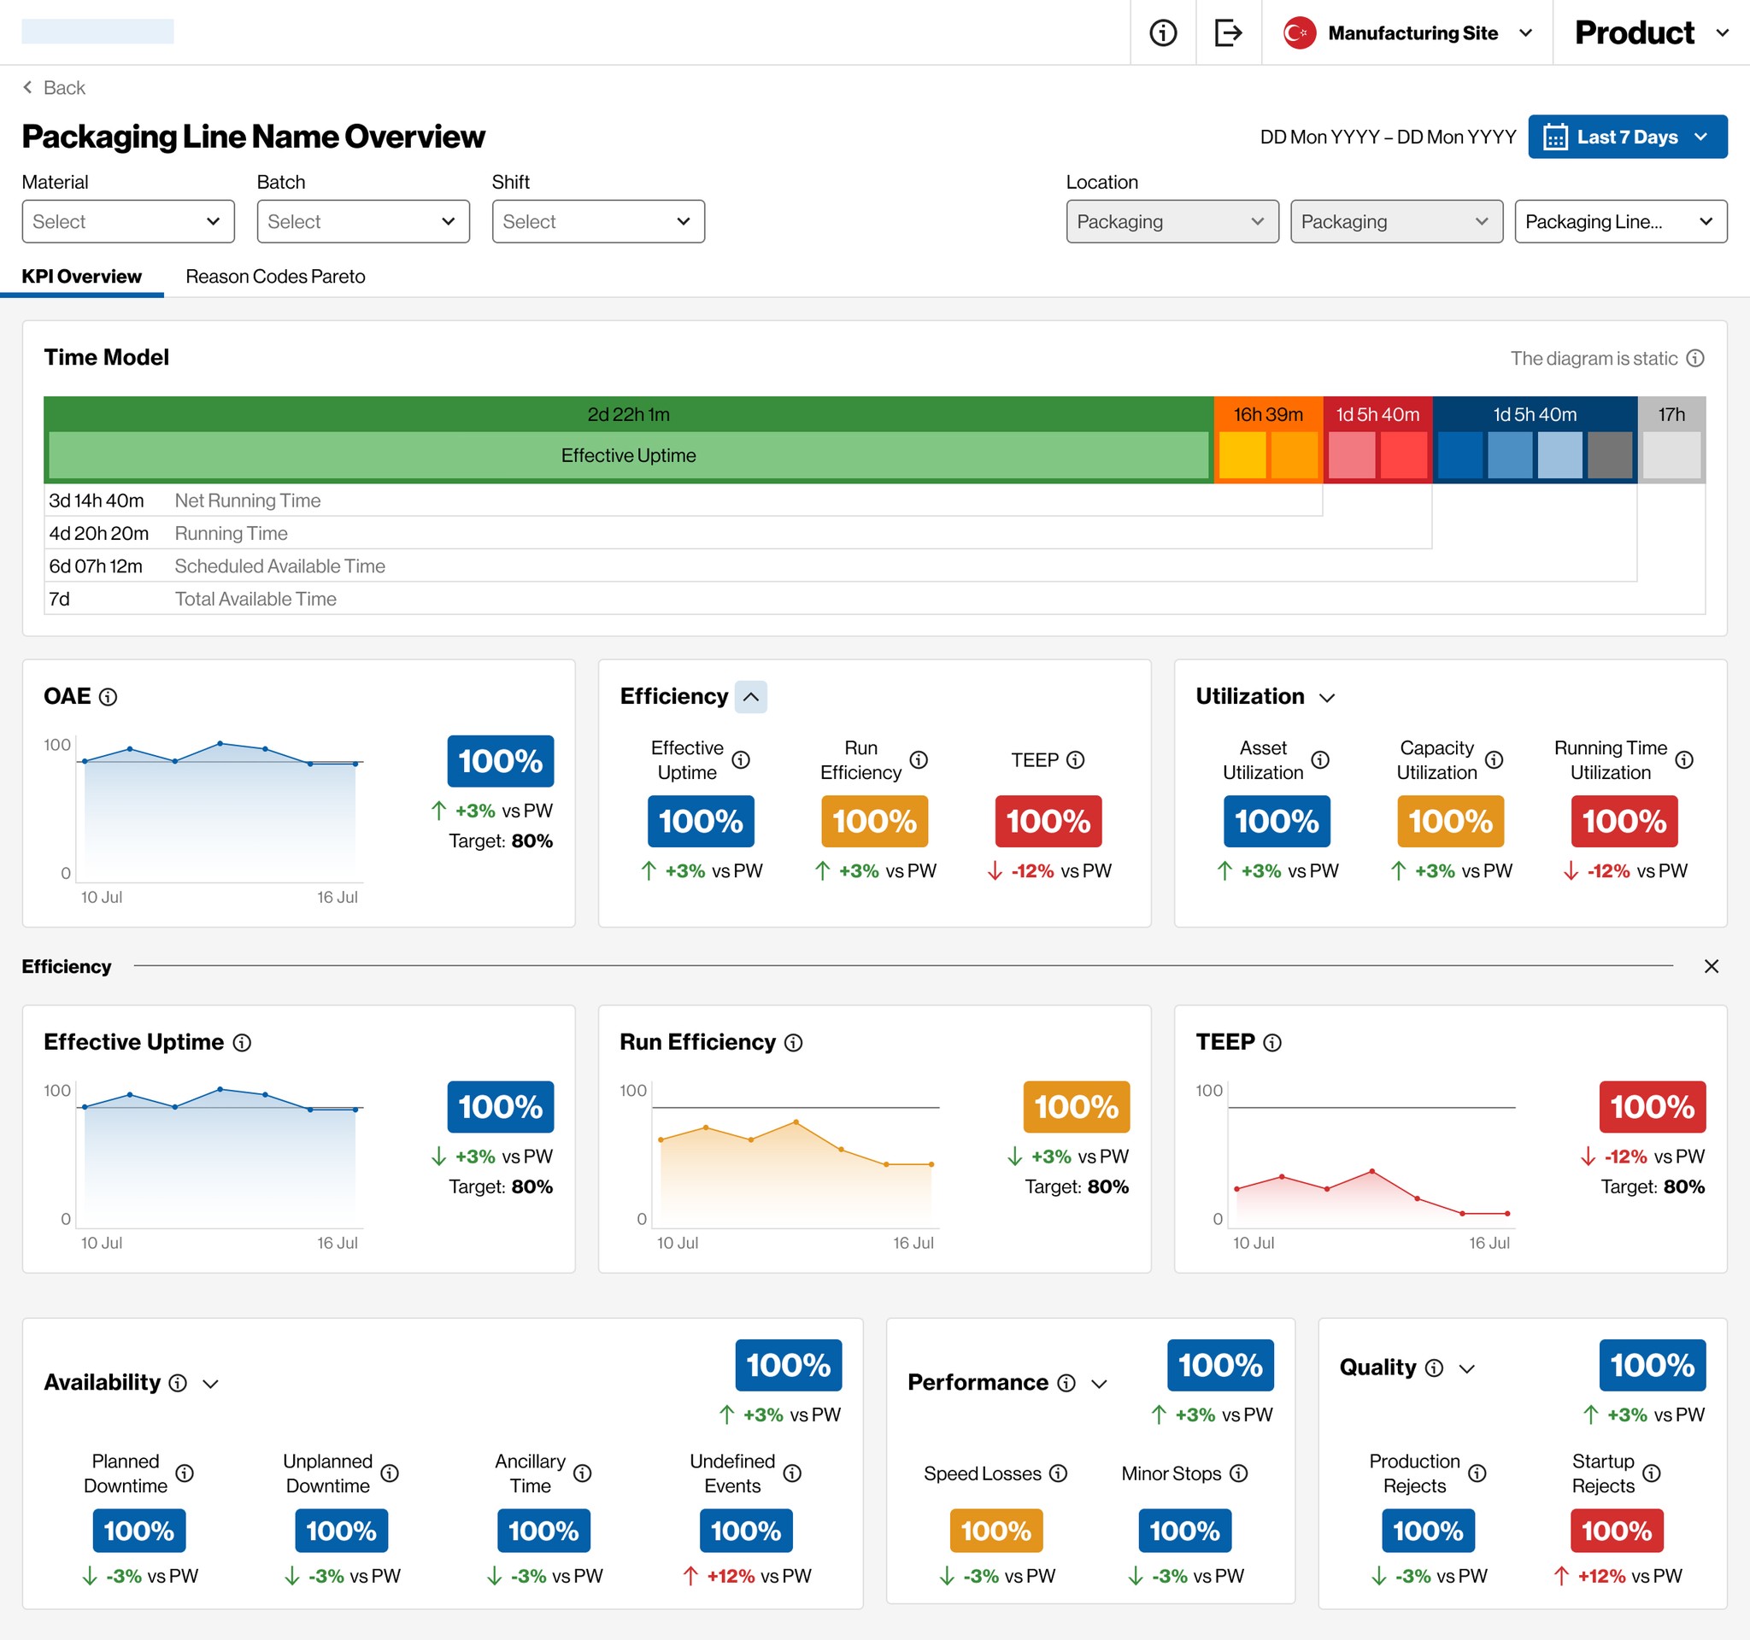Open the info icon beside Startup Rejects

click(x=1652, y=1473)
